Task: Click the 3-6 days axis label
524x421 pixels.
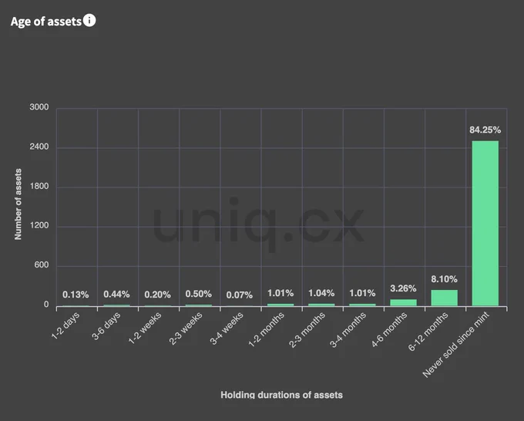Action: pyautogui.click(x=106, y=326)
